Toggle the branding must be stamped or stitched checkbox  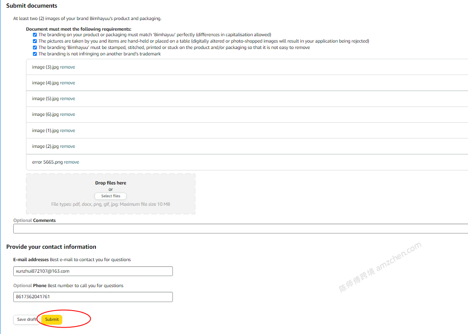(x=35, y=47)
